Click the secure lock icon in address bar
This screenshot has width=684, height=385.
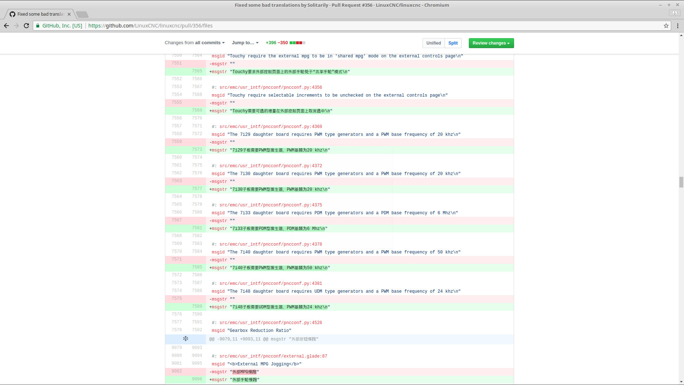38,26
